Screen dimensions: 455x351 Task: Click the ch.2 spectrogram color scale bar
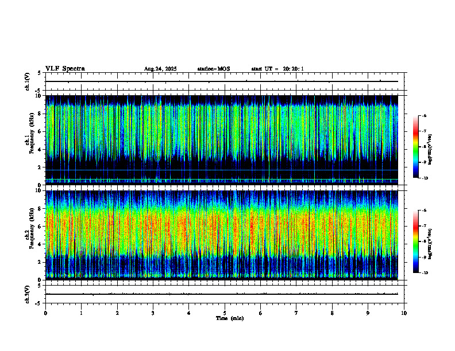click(415, 241)
